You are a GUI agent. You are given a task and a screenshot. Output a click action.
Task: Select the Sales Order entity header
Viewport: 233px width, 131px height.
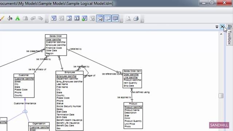pyautogui.click(x=56, y=36)
